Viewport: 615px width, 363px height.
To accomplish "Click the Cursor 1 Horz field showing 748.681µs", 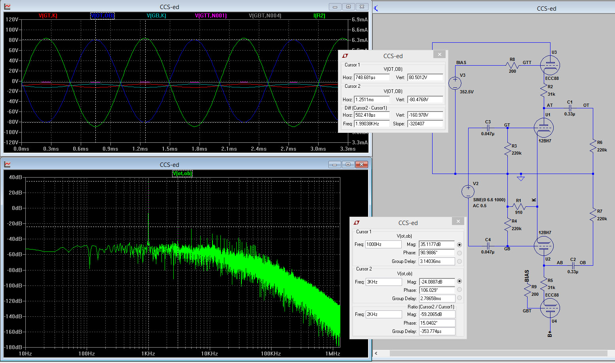I will pyautogui.click(x=371, y=78).
